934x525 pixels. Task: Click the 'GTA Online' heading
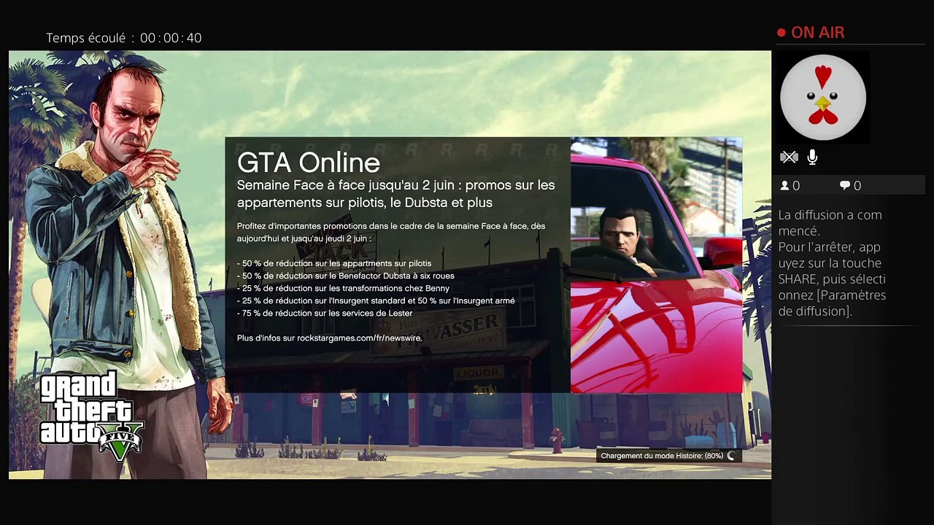tap(309, 163)
